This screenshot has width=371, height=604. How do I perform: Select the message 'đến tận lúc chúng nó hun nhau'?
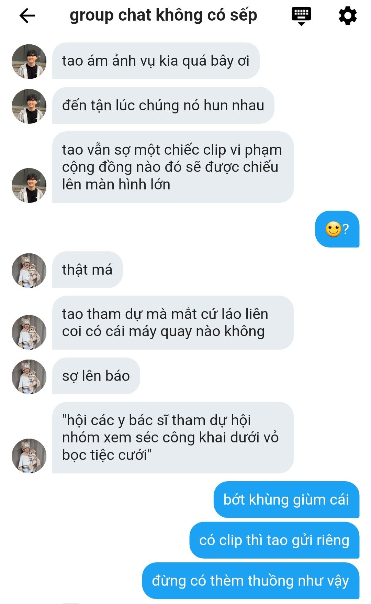tap(163, 105)
